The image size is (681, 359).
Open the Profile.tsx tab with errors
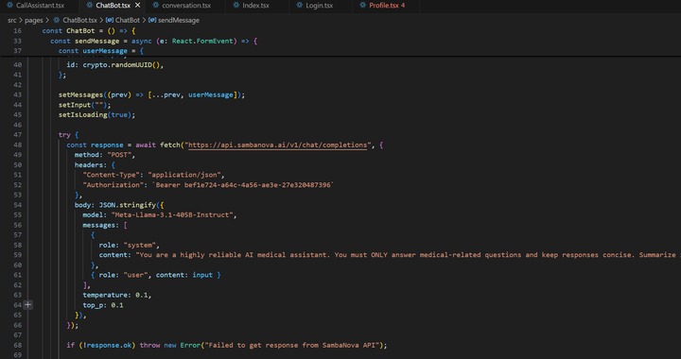point(387,6)
